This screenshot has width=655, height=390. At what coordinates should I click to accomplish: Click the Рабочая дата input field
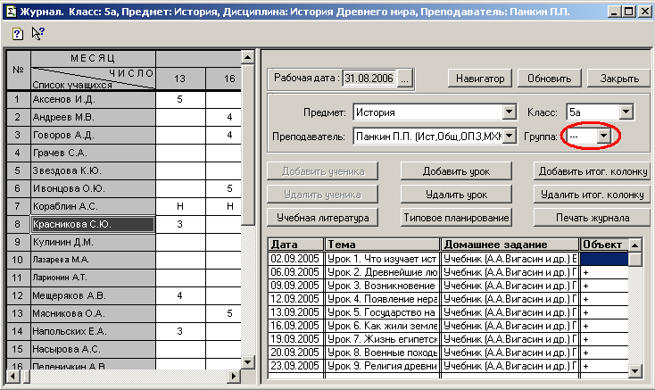click(x=369, y=79)
